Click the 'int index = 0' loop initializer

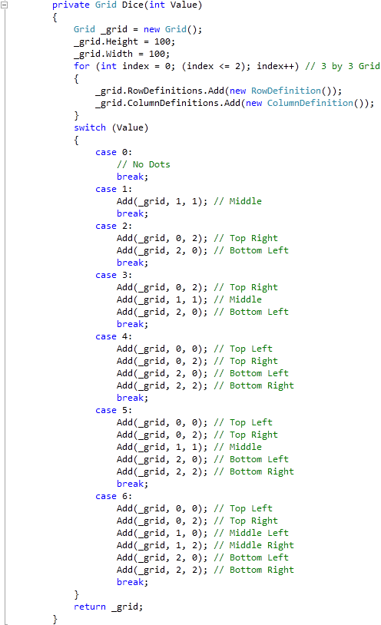click(137, 66)
